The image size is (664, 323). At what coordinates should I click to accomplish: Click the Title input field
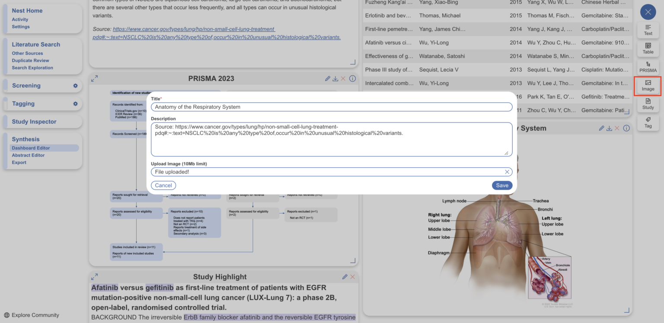tap(331, 107)
